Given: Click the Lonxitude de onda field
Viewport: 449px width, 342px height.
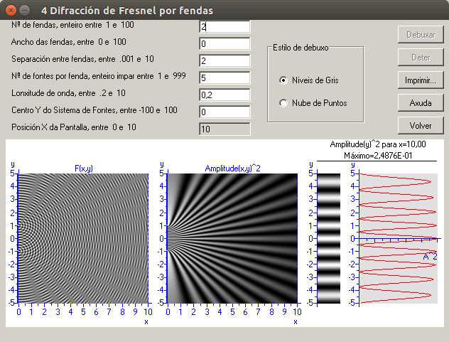Looking at the screenshot, I should click(x=224, y=95).
